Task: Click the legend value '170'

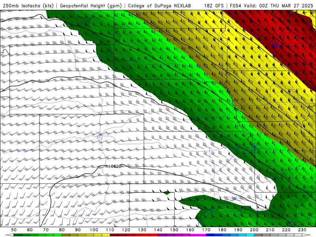Action: 206,230
